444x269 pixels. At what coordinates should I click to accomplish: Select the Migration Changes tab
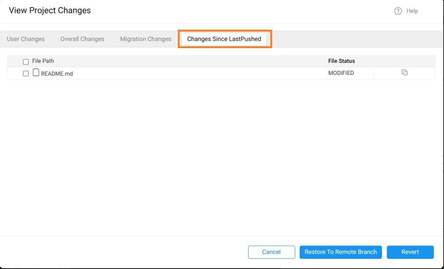point(145,39)
